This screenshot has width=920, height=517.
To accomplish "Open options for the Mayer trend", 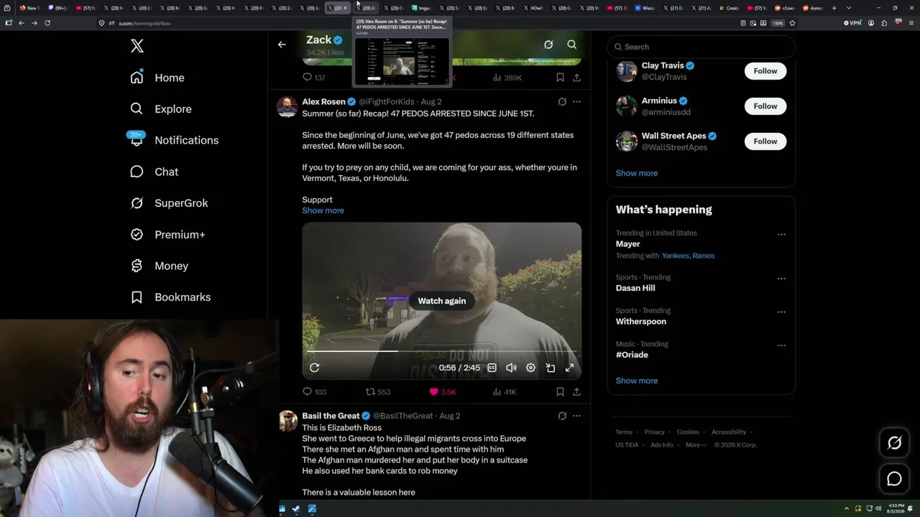I will pos(781,234).
